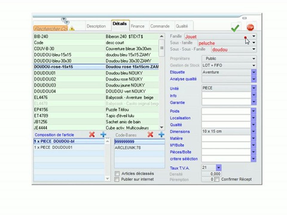Click composition list scroll down arrow

[107, 179]
